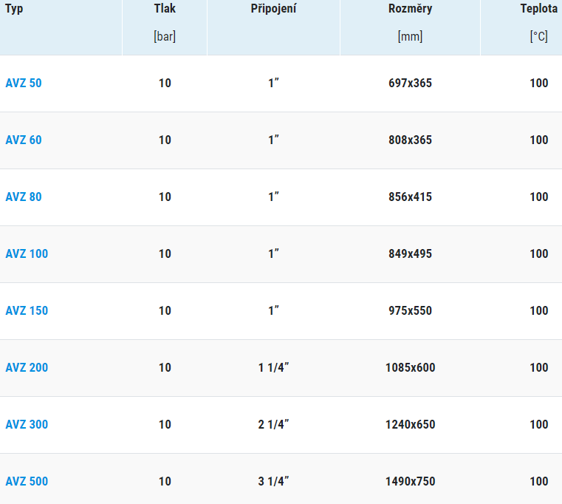The width and height of the screenshot is (562, 504).
Task: Click the [mm] unit label
Action: [x=410, y=37]
